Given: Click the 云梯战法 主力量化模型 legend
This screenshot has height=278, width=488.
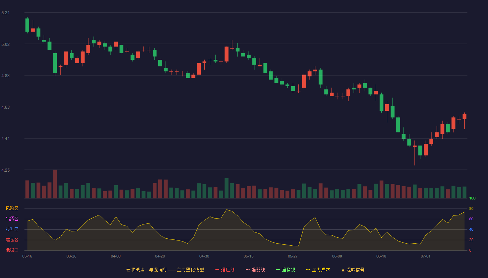Looking at the screenshot, I should tap(165, 270).
